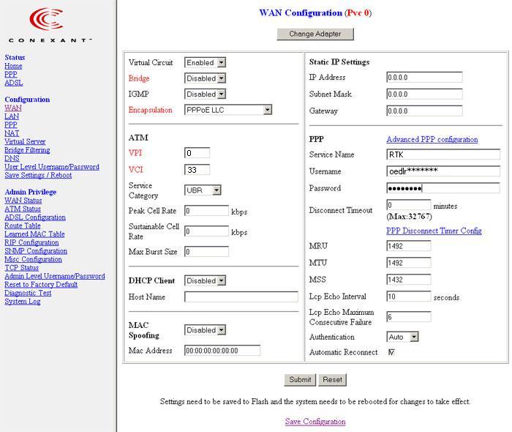Click the Sustainable Cell Rate field

[206, 231]
